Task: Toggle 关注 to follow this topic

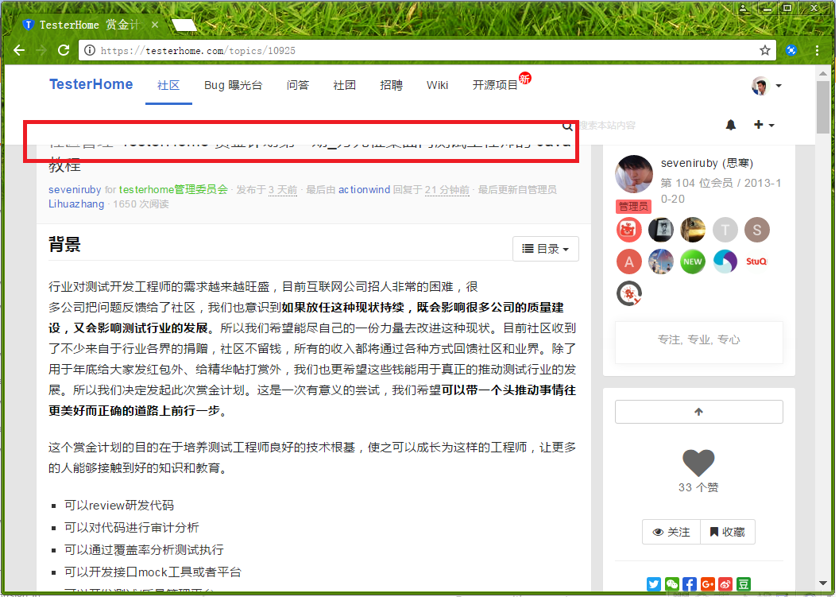Action: click(x=671, y=532)
